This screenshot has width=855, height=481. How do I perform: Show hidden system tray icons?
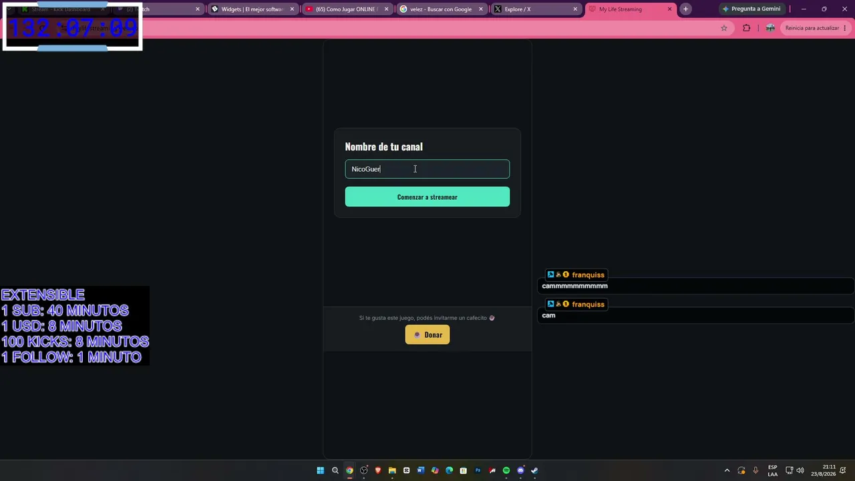pos(727,470)
